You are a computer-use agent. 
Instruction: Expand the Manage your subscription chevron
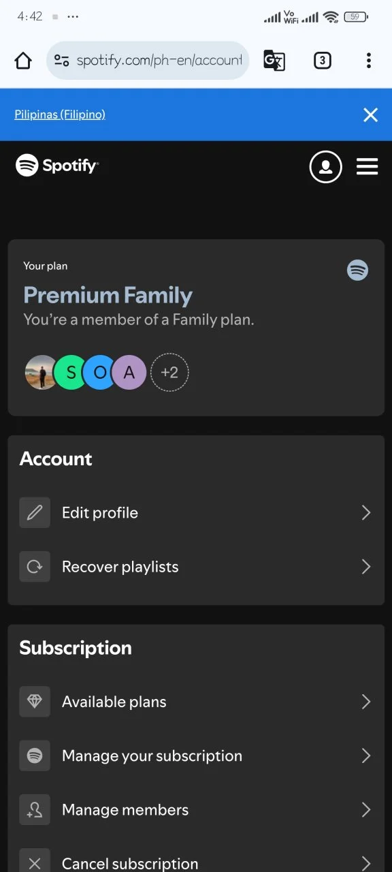(366, 756)
